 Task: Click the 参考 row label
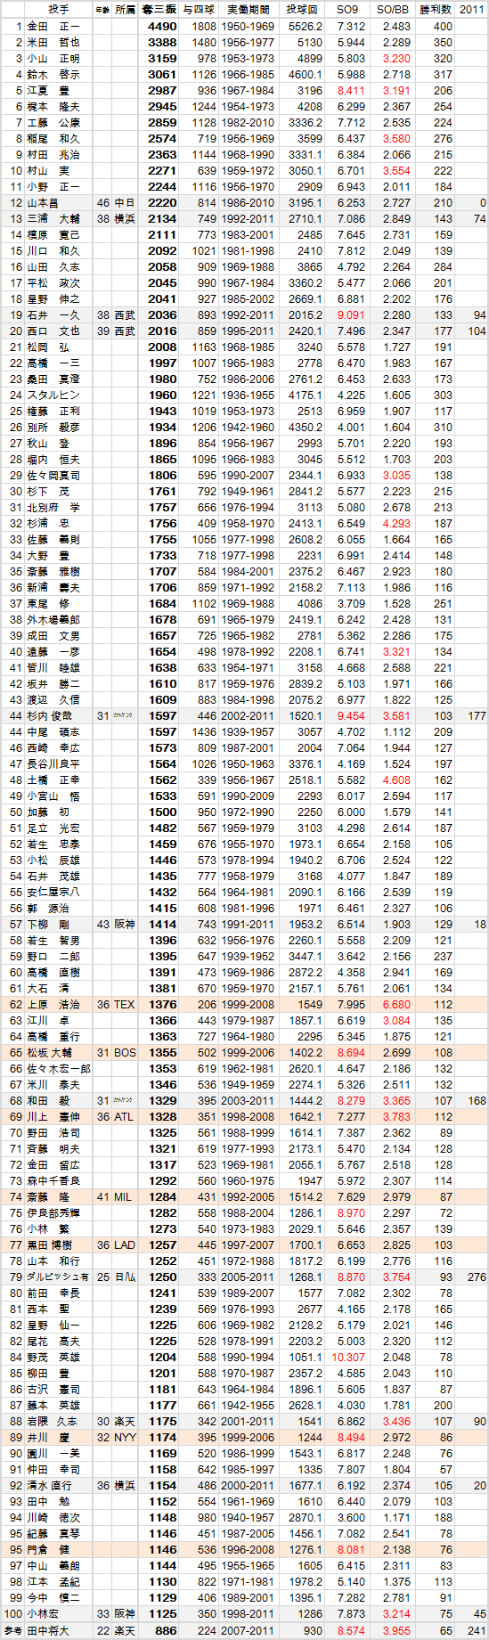12,1630
